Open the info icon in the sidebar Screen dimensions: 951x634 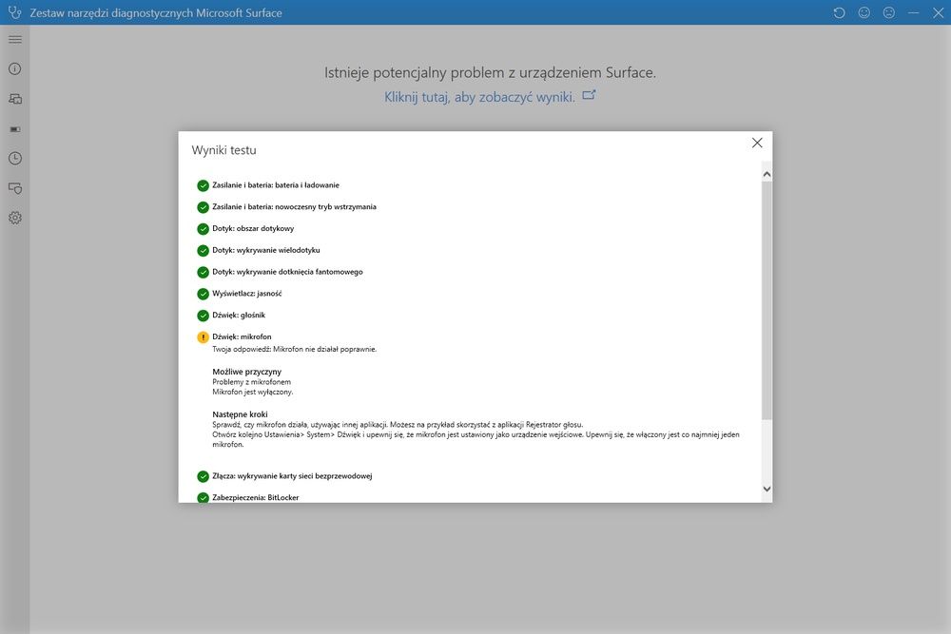pyautogui.click(x=15, y=69)
